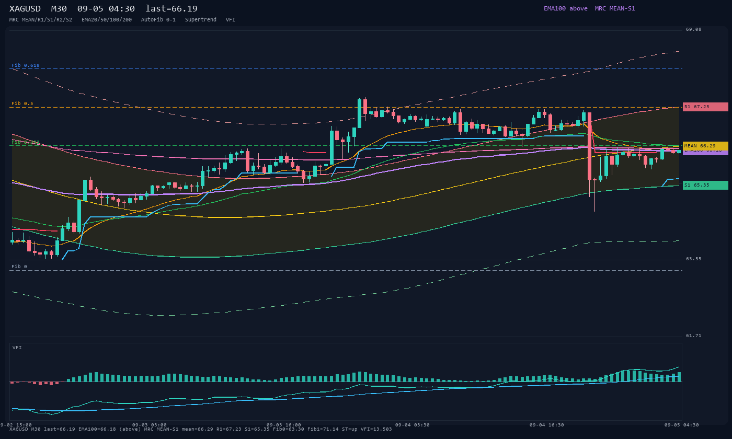The width and height of the screenshot is (732, 439).
Task: Select the MRC MEAN/R1/S1/R2/S2 legend entry
Action: [41, 20]
